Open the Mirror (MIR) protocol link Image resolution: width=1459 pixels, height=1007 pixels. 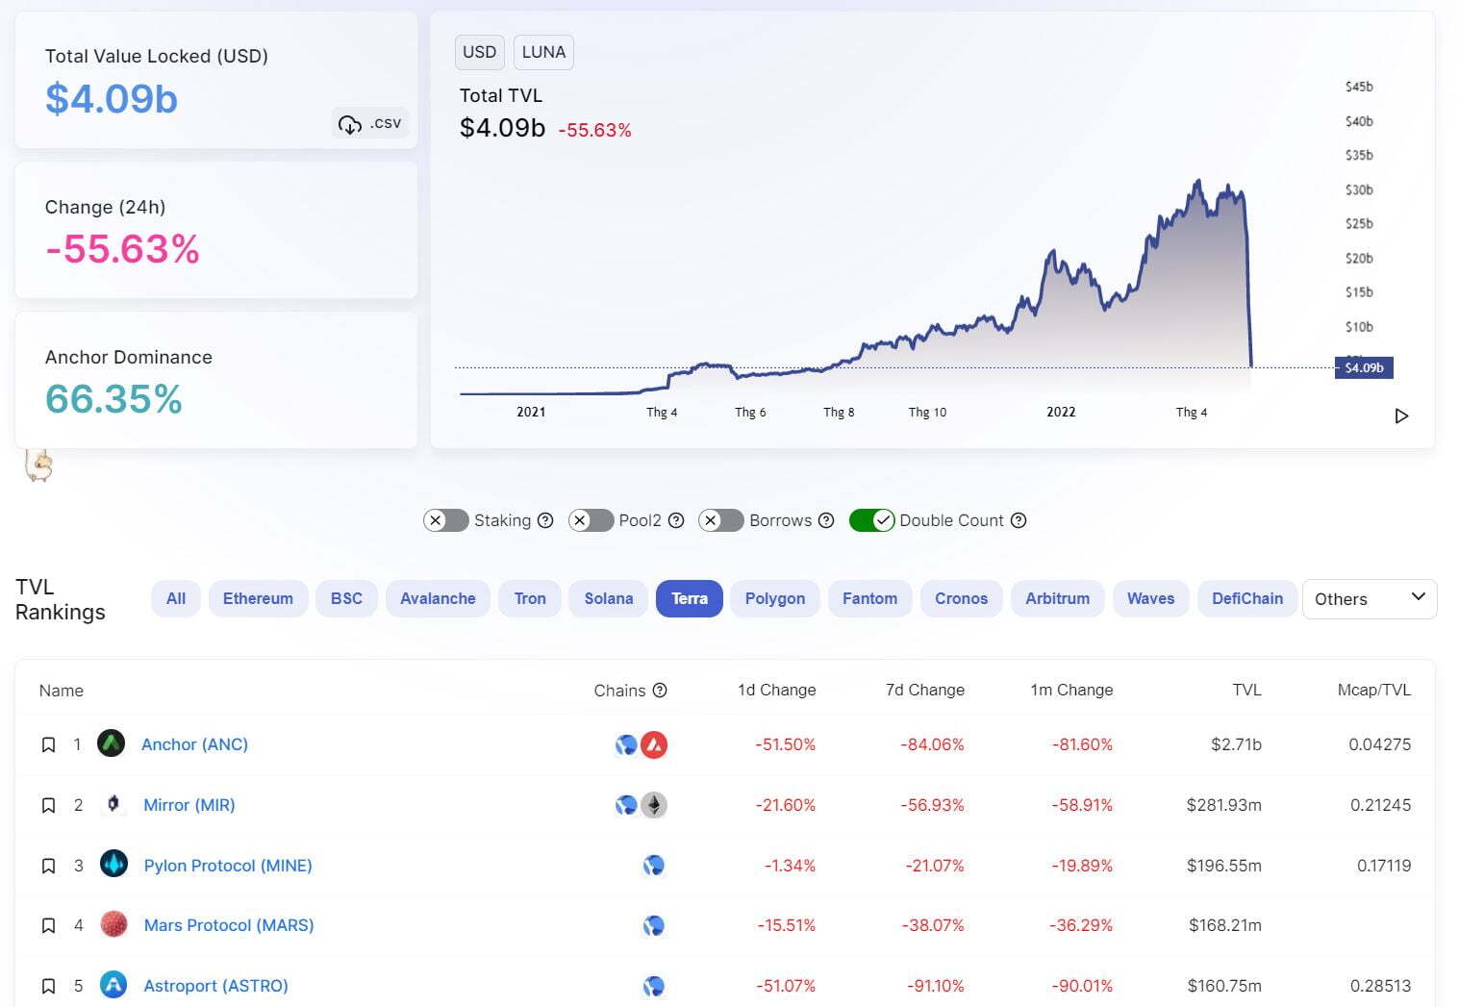(189, 805)
